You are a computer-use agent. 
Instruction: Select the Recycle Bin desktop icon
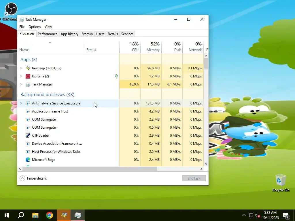[x=281, y=183]
